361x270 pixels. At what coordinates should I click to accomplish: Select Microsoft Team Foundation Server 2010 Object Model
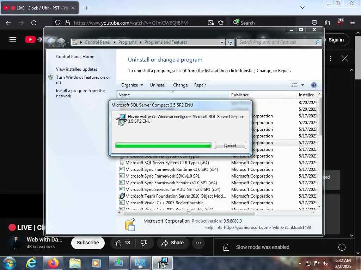(176, 196)
